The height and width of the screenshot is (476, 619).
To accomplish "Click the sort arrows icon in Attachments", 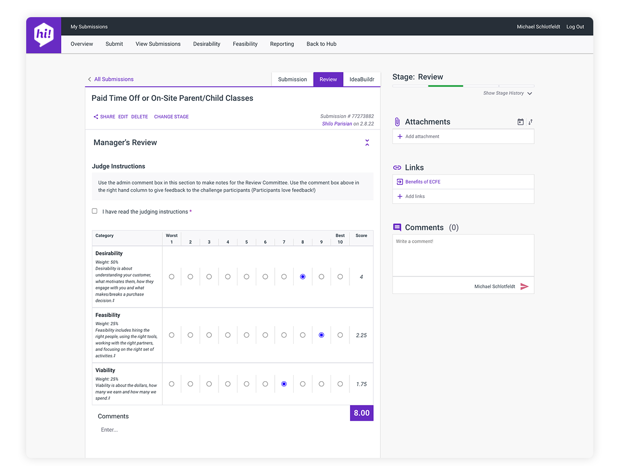I will click(530, 122).
